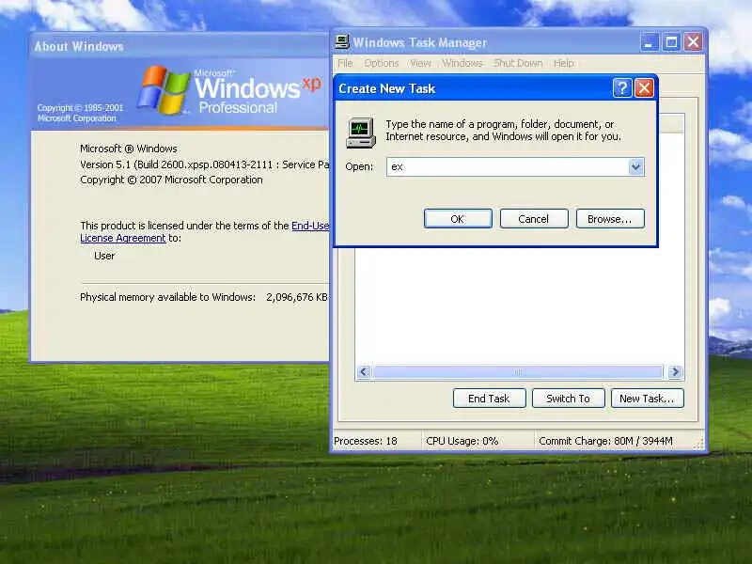Click the Run program computer icon

pos(360,132)
